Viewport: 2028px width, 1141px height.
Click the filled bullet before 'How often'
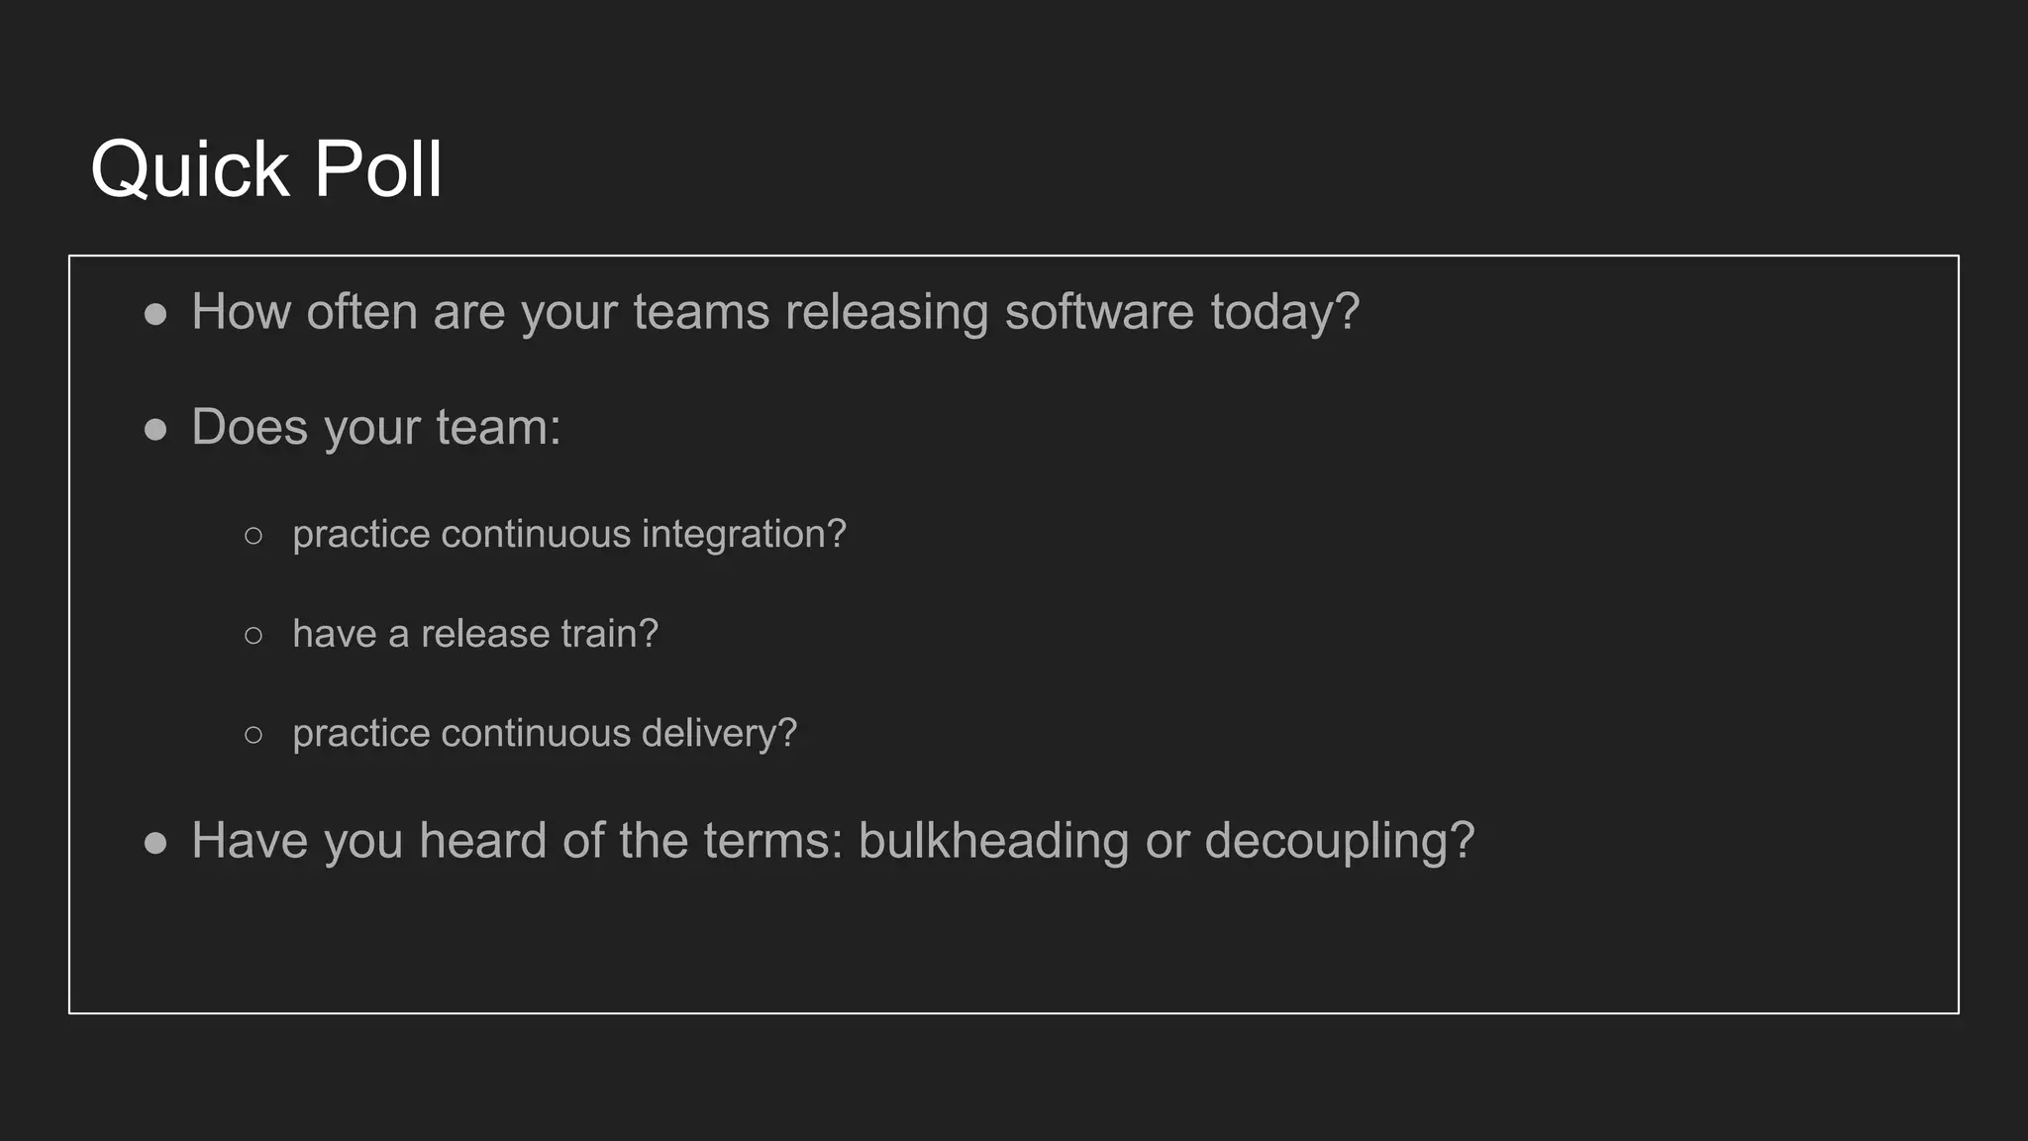pos(155,315)
